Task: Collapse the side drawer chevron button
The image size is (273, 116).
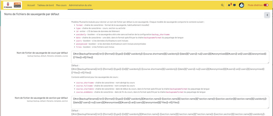Action: (x=267, y=15)
